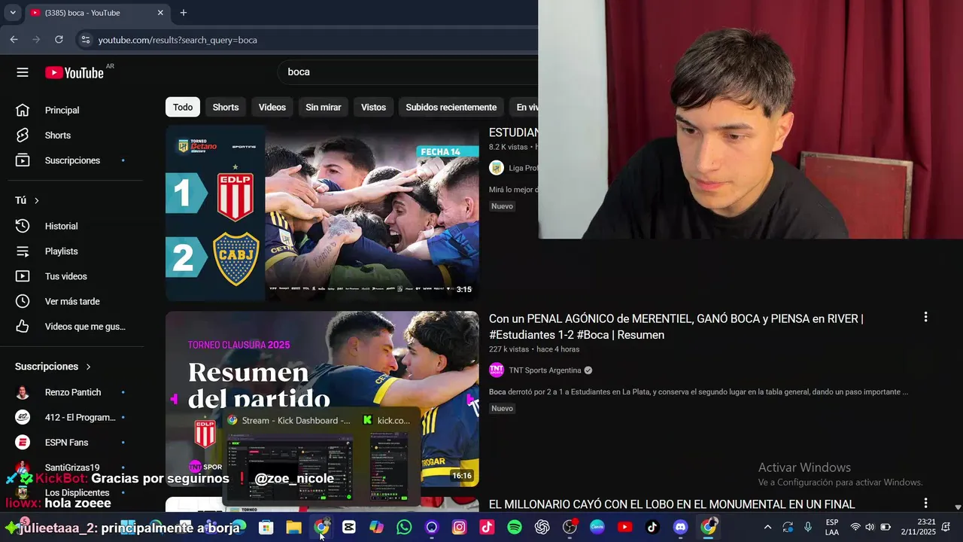Expand the Tú section chevron
This screenshot has height=542, width=963.
point(36,200)
